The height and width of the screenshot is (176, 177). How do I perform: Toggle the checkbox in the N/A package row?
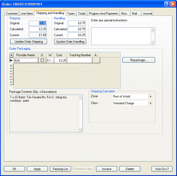42,60
